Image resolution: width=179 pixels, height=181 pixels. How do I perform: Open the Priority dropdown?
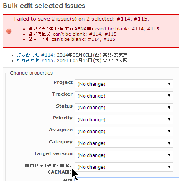tap(124, 119)
